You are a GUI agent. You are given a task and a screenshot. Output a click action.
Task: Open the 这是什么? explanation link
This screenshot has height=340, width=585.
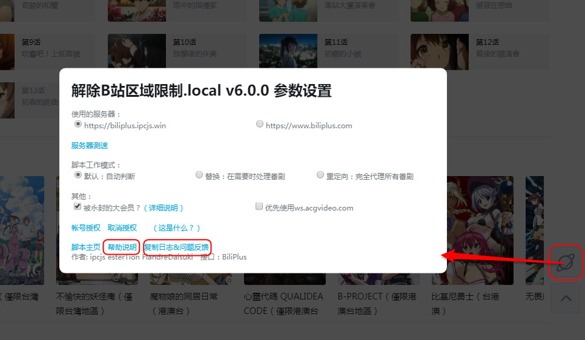click(x=176, y=227)
